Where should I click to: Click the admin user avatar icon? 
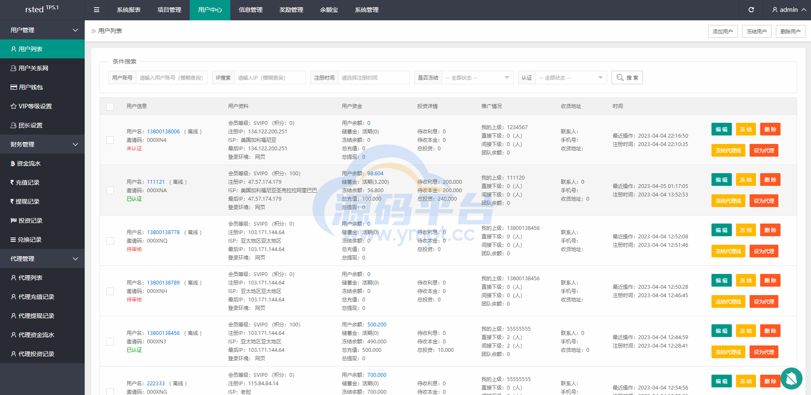(x=775, y=10)
